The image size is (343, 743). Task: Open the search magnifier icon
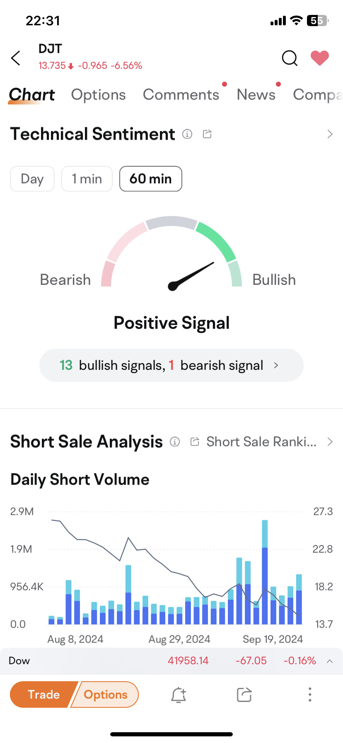290,58
